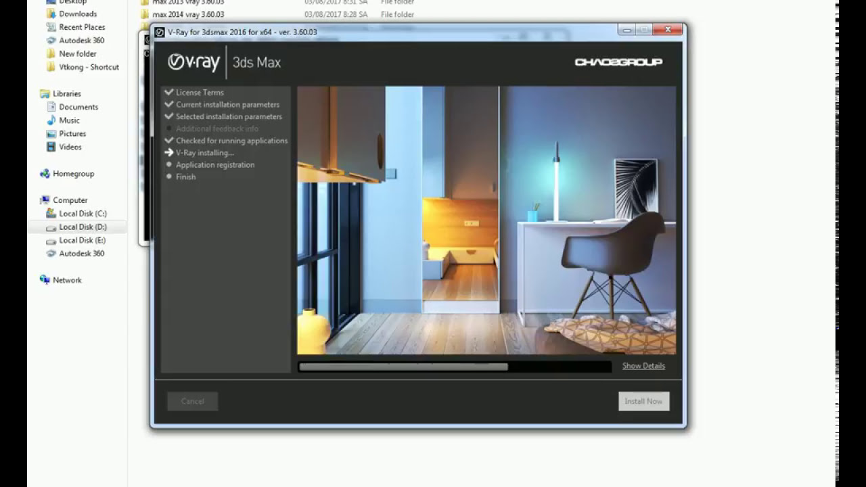Viewport: 866px width, 487px height.
Task: Click the Additional feedback info step
Action: 216,129
